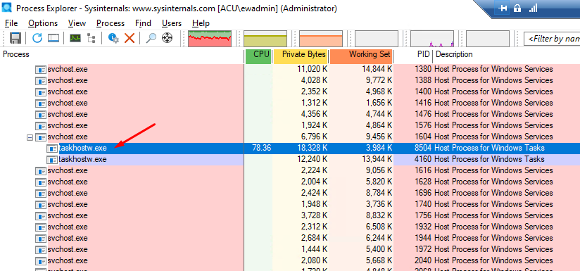This screenshot has height=271, width=580.
Task: Click the orange physical memory mini graph
Action: (x=321, y=39)
